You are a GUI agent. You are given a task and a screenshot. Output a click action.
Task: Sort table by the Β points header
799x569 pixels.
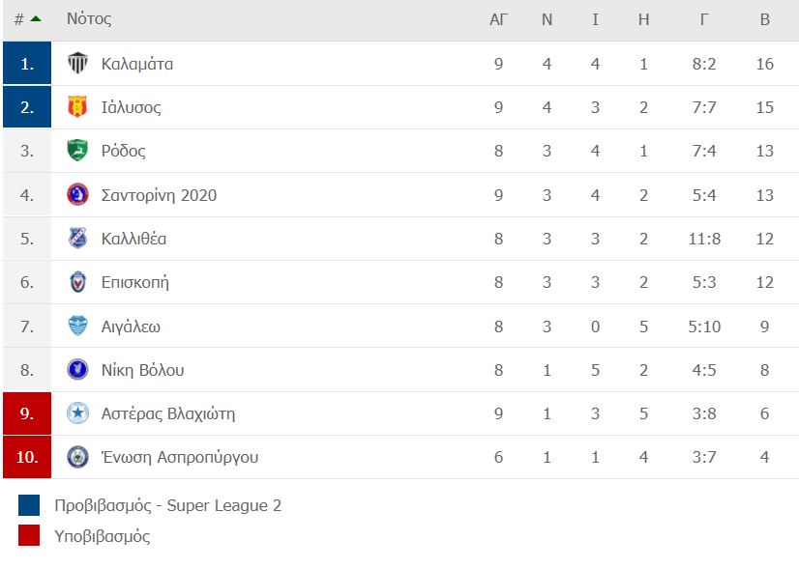764,19
